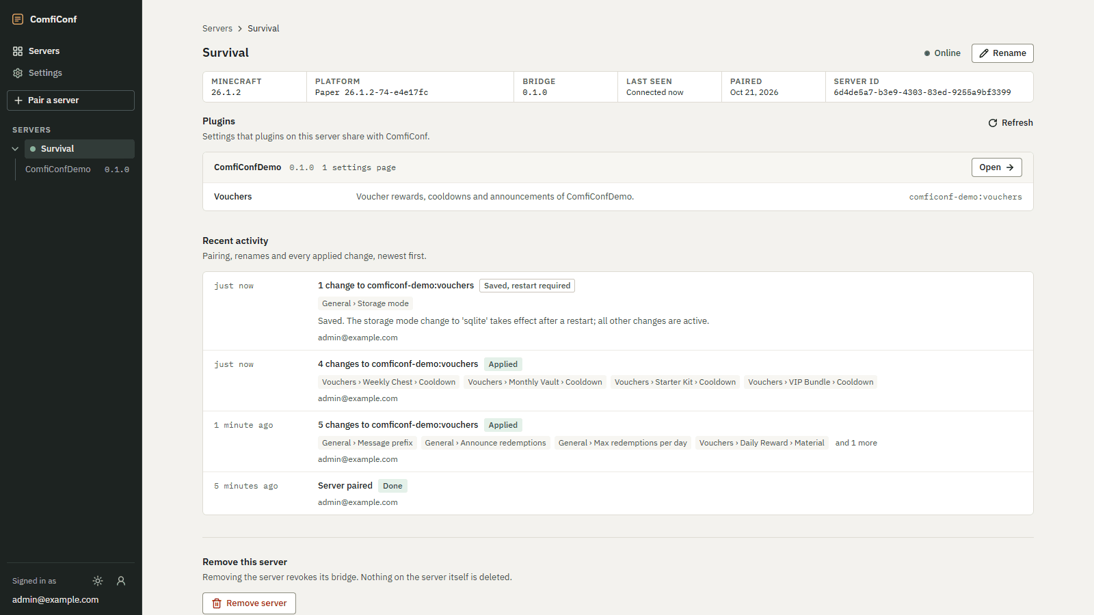Click the Remove server button
The width and height of the screenshot is (1094, 615).
(x=249, y=603)
